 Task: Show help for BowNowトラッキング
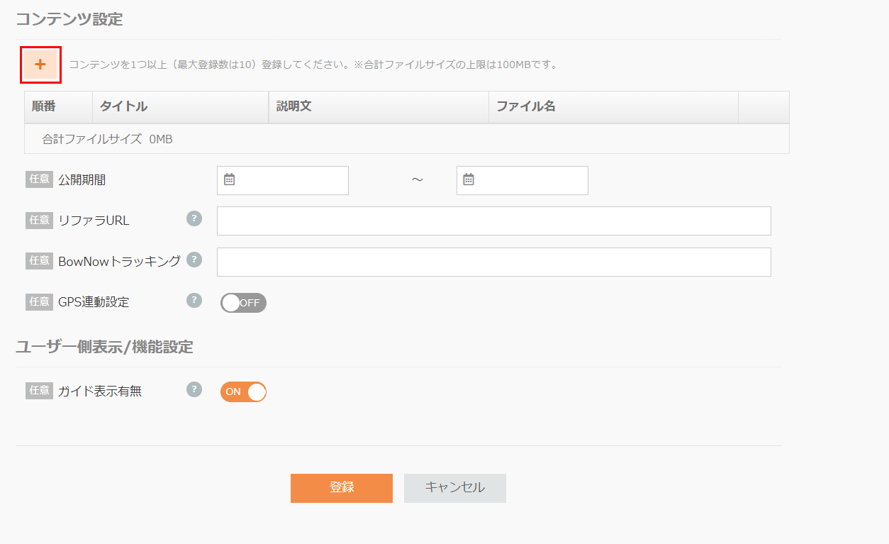[x=194, y=260]
